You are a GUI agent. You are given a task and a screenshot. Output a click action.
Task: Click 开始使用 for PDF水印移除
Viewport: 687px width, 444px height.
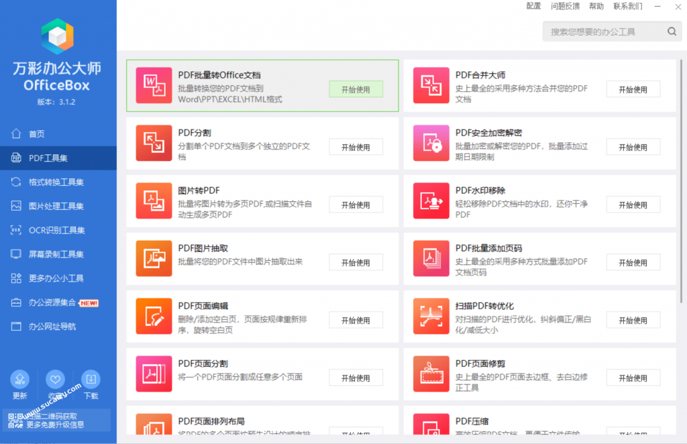[x=633, y=205]
